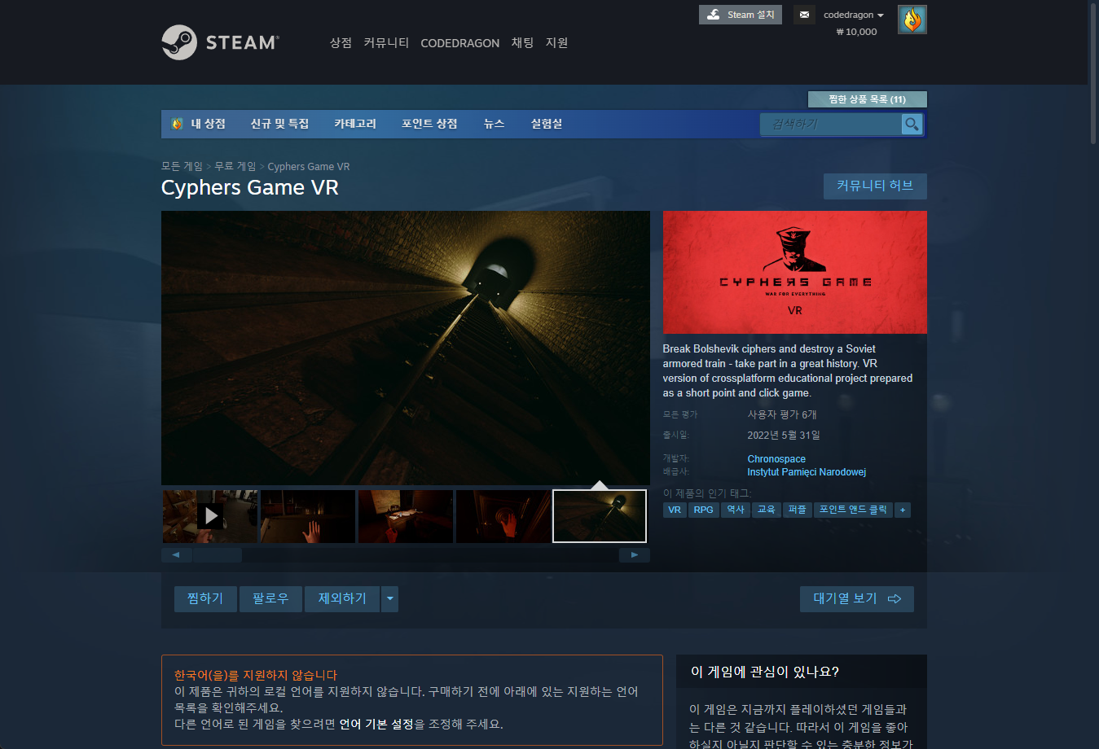The image size is (1099, 749).
Task: Select the tunnel screenshot thumbnail
Action: click(x=600, y=516)
